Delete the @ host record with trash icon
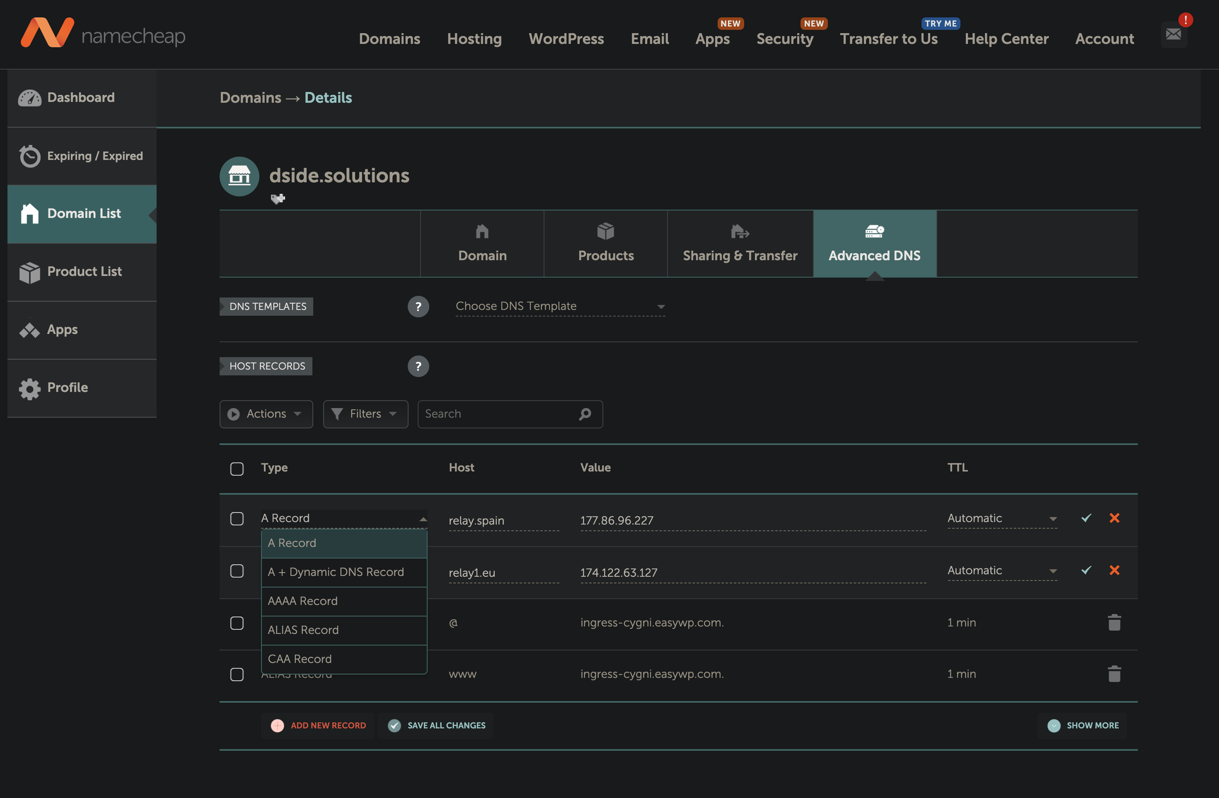Screen dimensions: 1219x798 (1114, 622)
